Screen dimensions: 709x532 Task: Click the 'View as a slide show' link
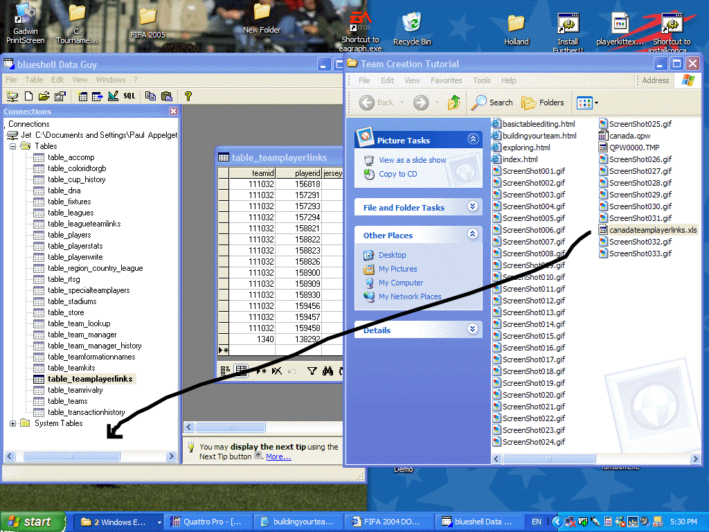pos(412,160)
